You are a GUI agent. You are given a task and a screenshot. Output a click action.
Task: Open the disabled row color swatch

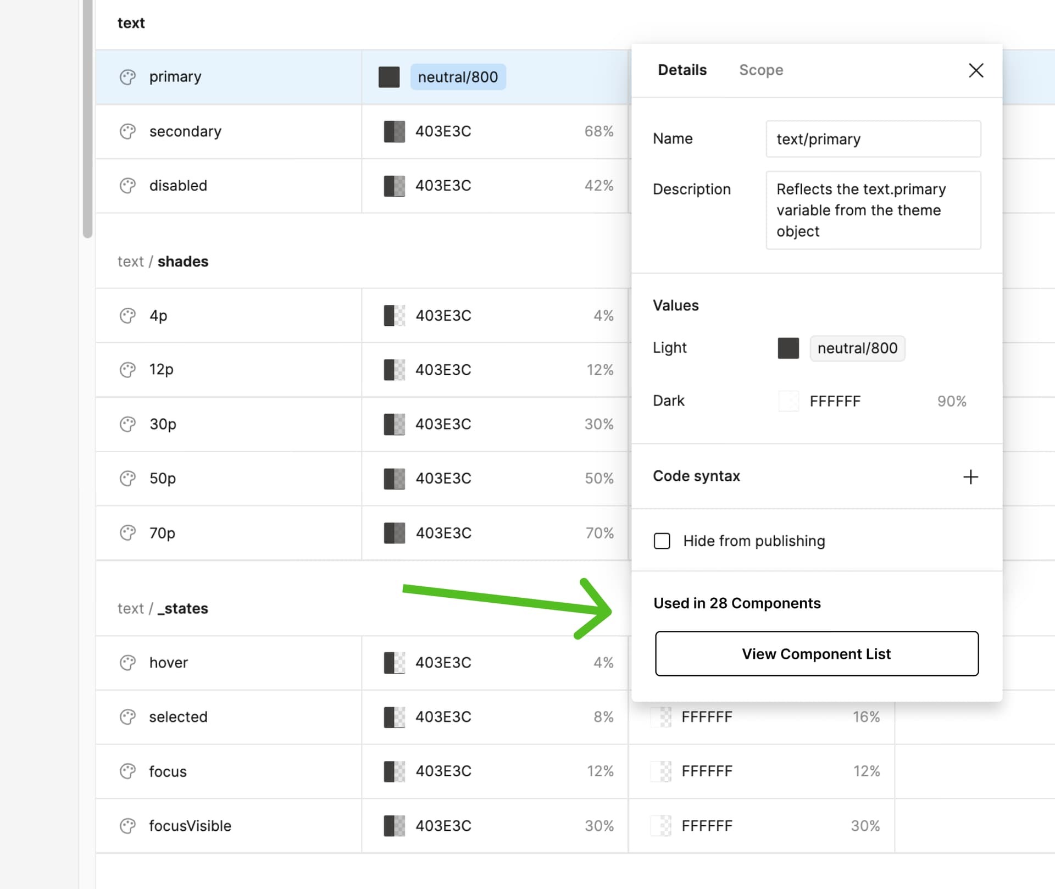tap(394, 186)
